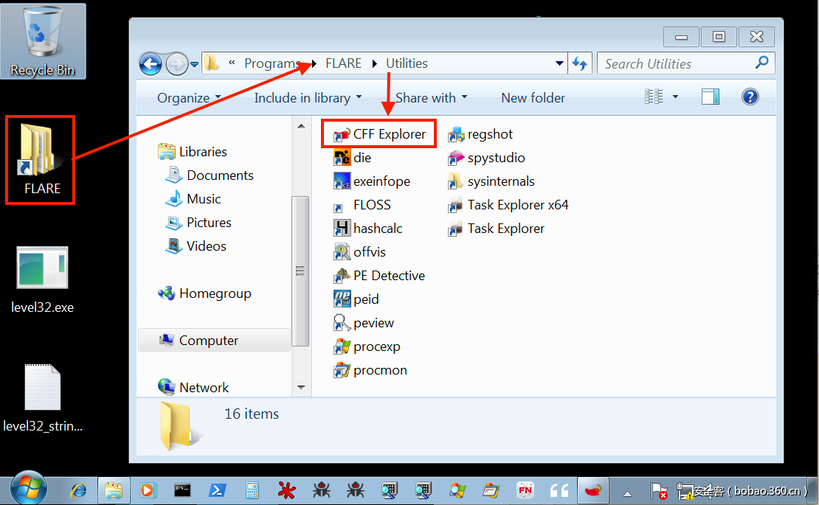Open Internet Explorer from the taskbar

[x=78, y=490]
